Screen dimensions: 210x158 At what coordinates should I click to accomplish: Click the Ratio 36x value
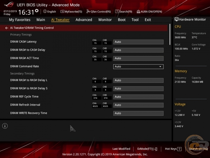(177, 60)
